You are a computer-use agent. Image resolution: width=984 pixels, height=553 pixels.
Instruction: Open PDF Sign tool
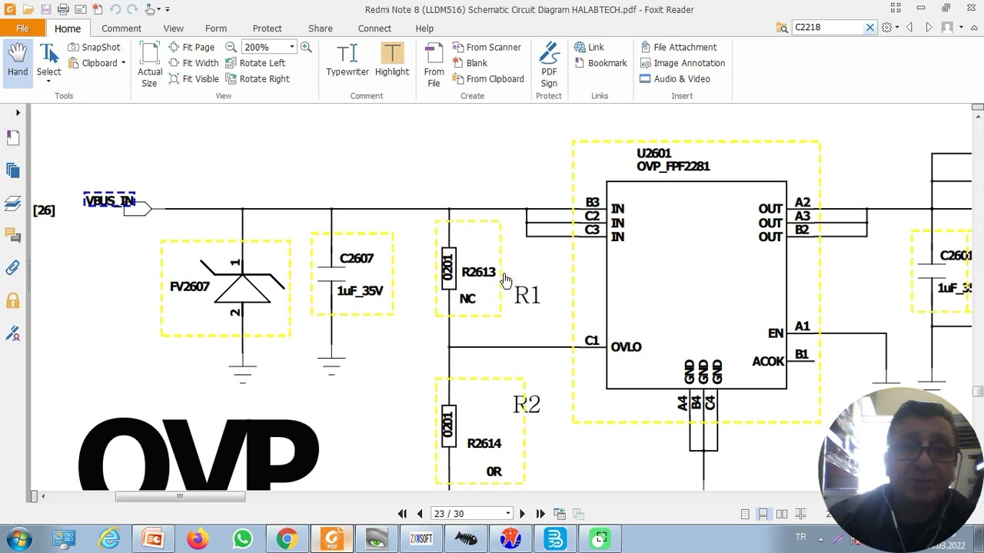tap(549, 65)
